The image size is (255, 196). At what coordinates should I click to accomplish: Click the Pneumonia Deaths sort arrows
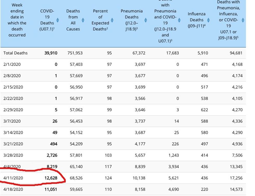tap(146, 20)
